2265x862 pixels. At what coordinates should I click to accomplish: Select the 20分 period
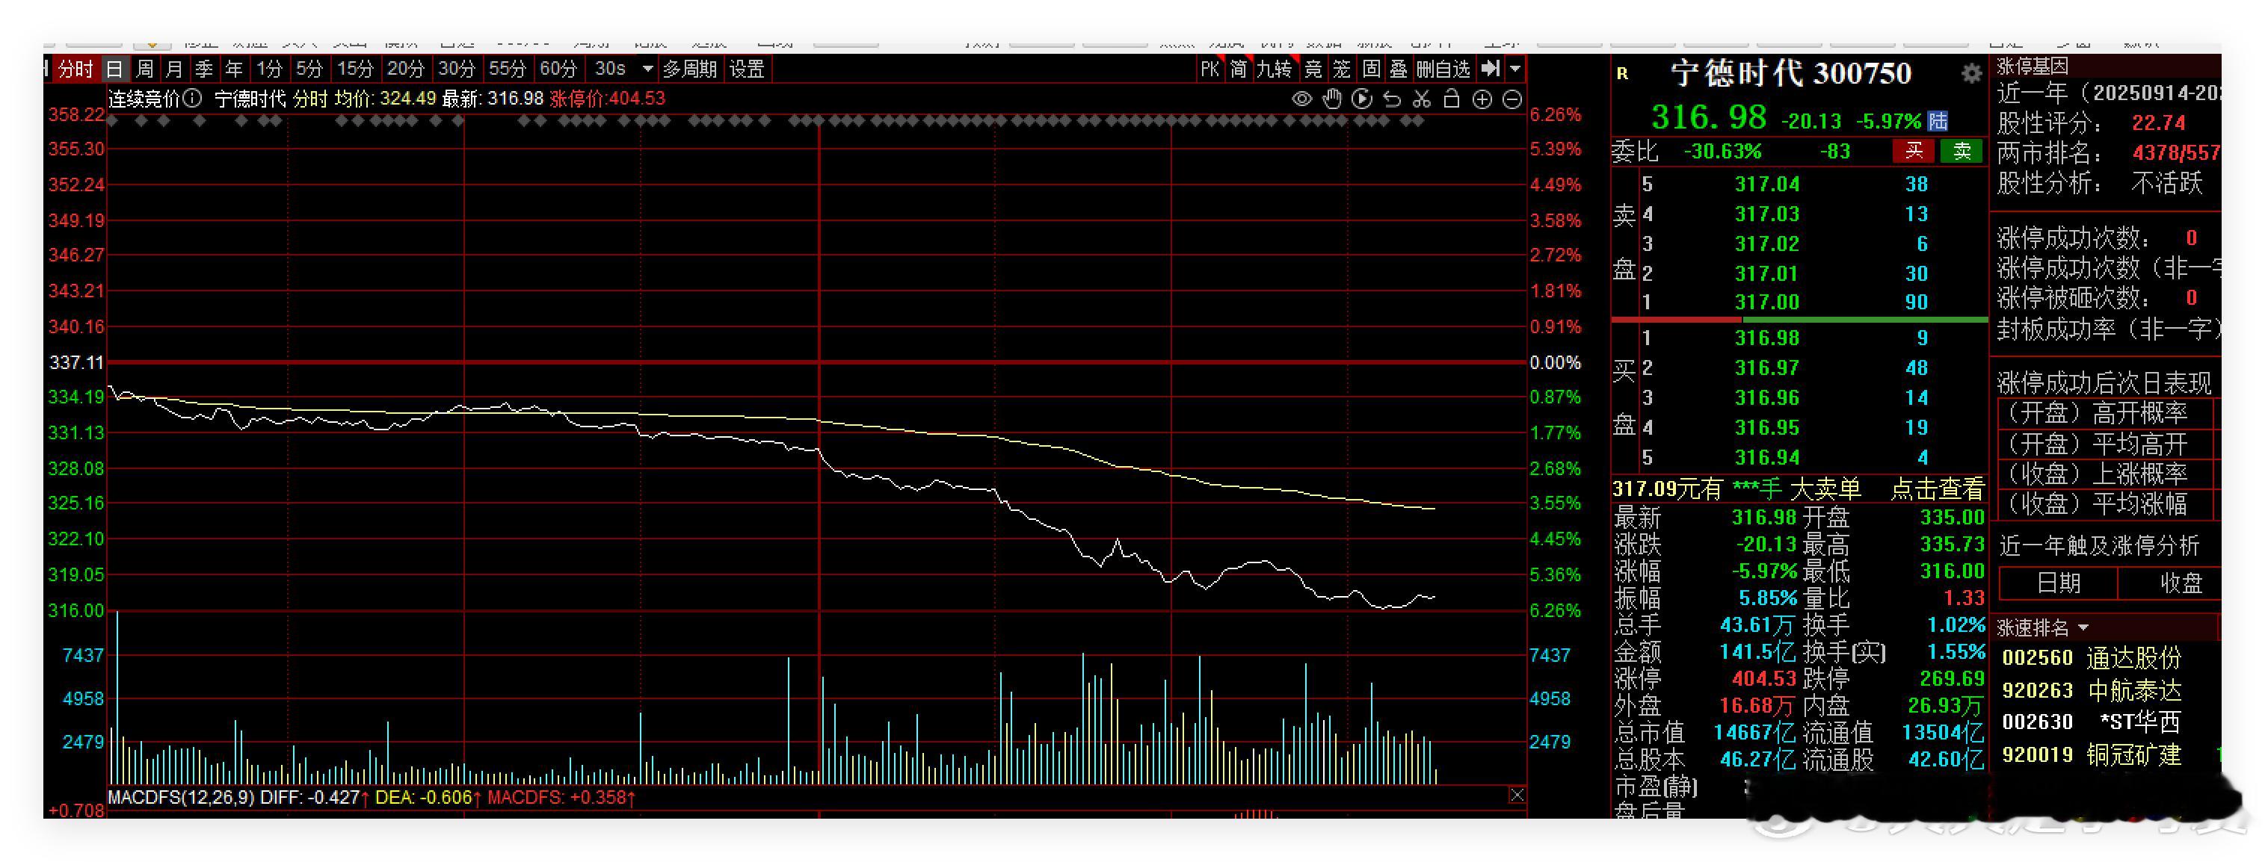pyautogui.click(x=406, y=69)
